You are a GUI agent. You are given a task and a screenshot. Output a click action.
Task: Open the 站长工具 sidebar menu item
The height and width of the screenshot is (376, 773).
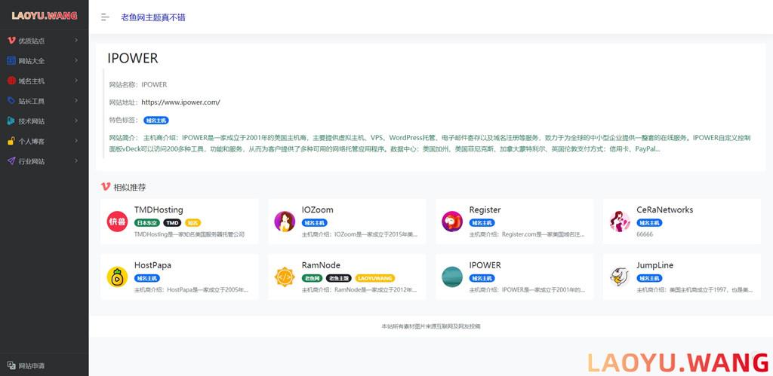pos(45,100)
